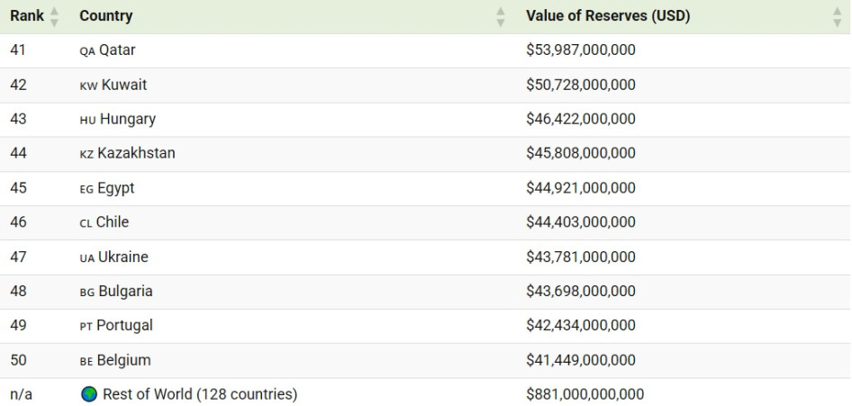This screenshot has width=852, height=406.
Task: Sort table by Rank column arrows
Action: [x=54, y=16]
